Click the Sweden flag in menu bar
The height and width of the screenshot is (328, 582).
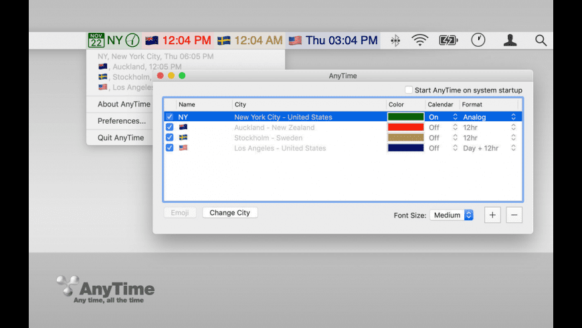224,40
